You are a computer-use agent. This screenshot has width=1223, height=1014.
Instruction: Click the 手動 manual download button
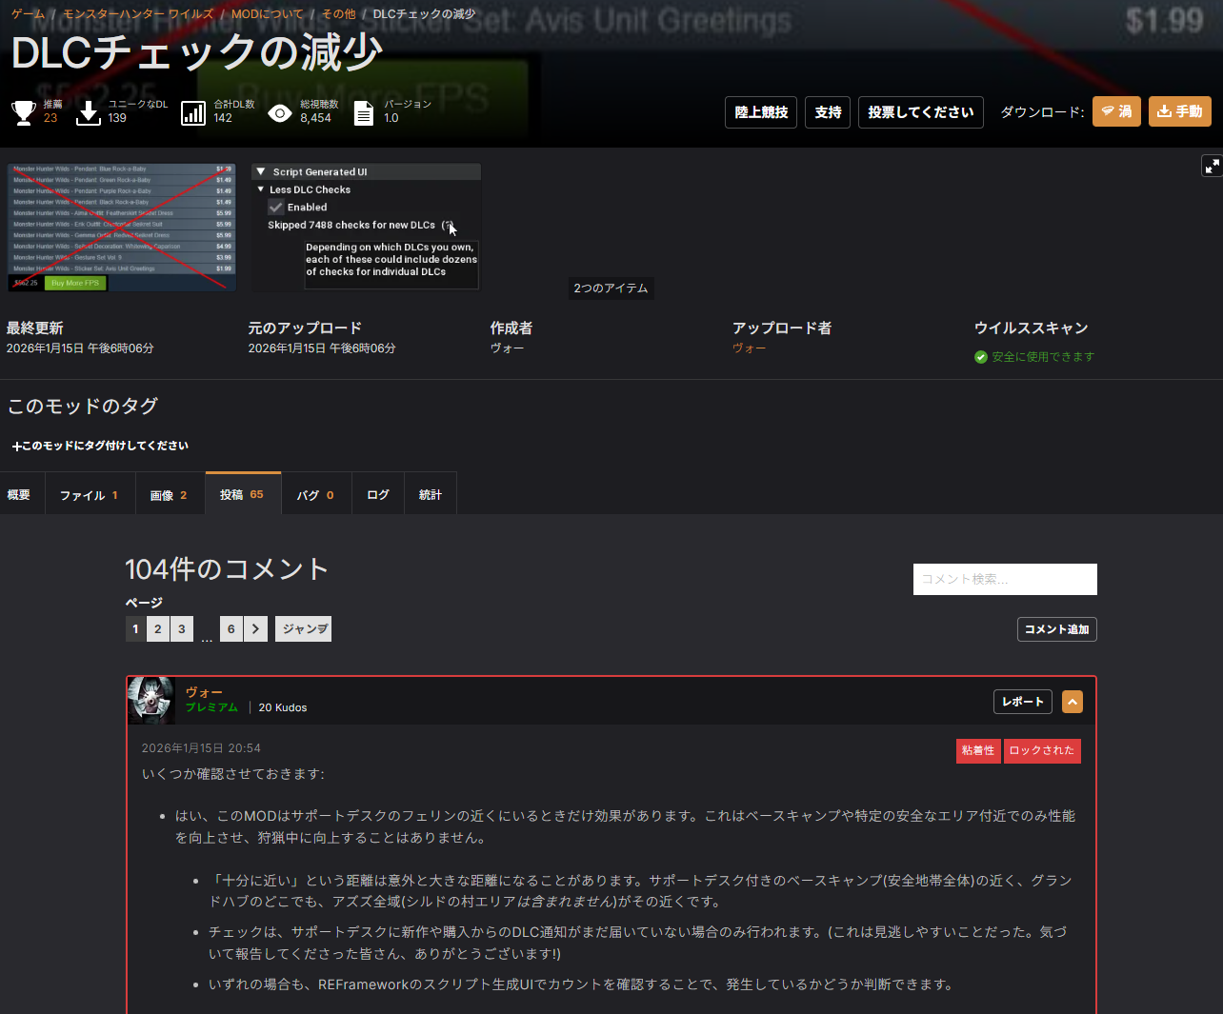1179,111
